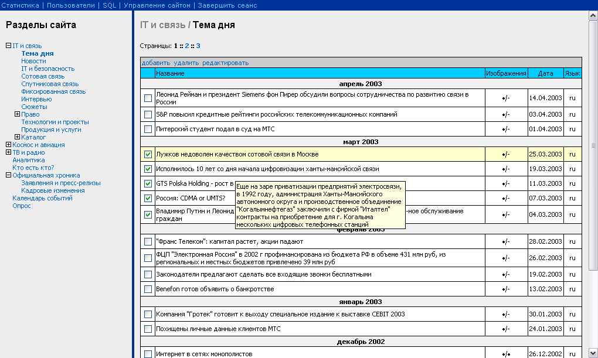This screenshot has height=358, width=598.
Task: Click the добавить link above the table
Action: point(155,63)
